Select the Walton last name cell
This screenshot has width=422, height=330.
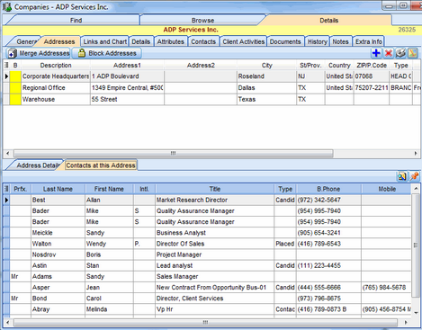click(x=58, y=244)
